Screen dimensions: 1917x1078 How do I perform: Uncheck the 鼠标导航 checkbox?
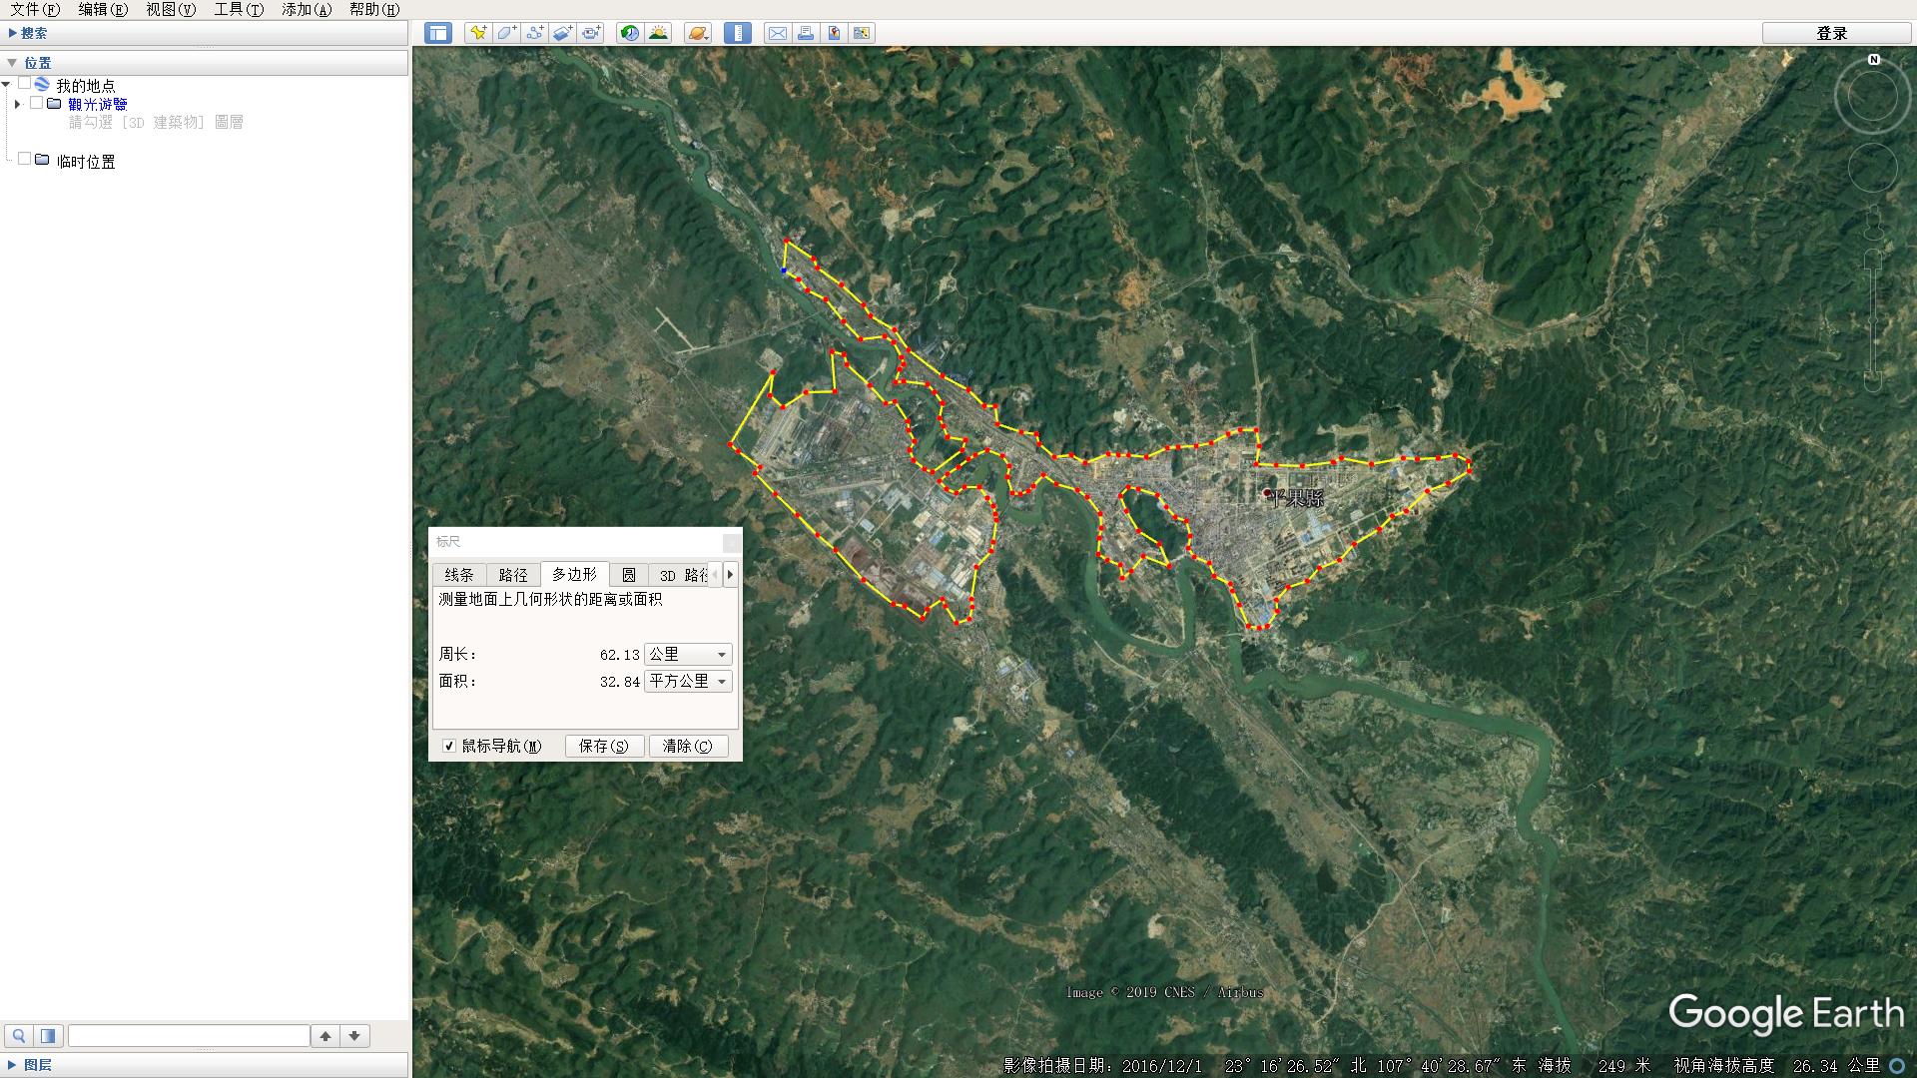coord(449,746)
